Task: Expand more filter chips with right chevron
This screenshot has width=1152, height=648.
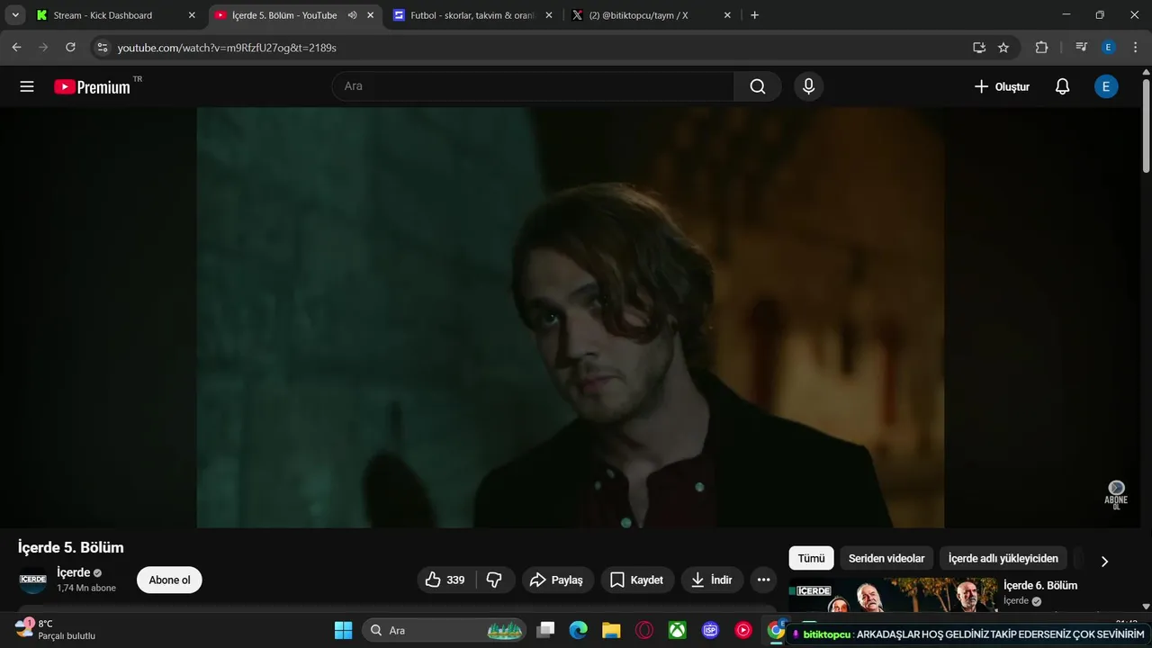Action: point(1104,561)
